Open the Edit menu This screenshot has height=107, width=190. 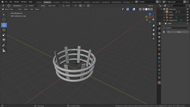(11, 2)
